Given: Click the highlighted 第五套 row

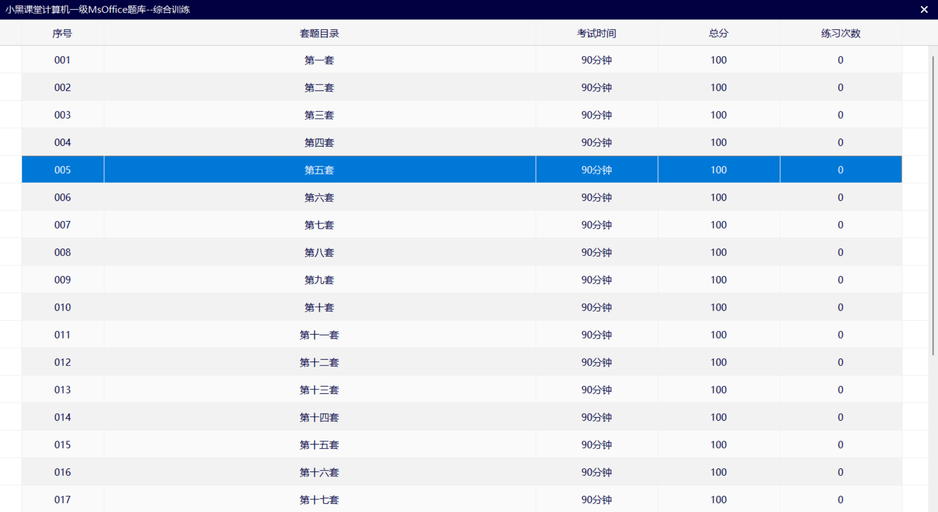Looking at the screenshot, I should 319,170.
